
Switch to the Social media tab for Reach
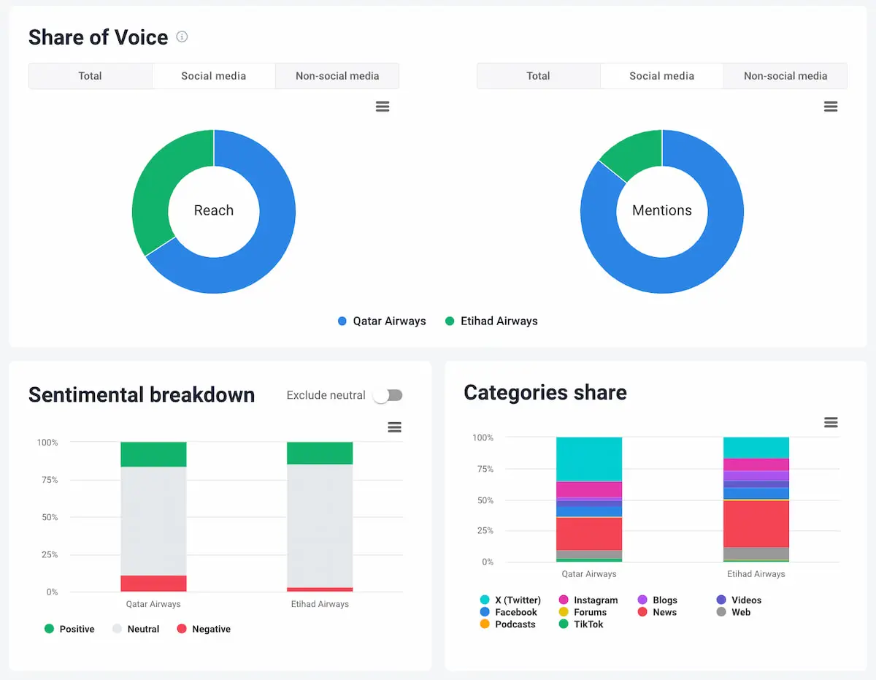(213, 76)
